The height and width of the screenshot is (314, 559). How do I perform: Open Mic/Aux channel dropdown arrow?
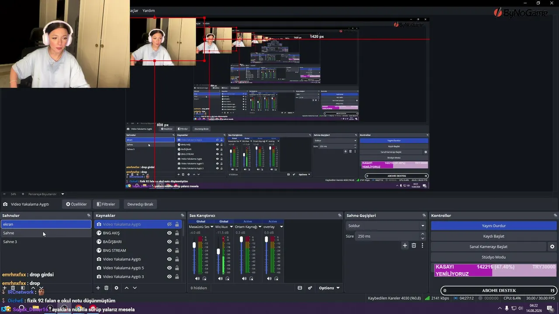pos(231,227)
